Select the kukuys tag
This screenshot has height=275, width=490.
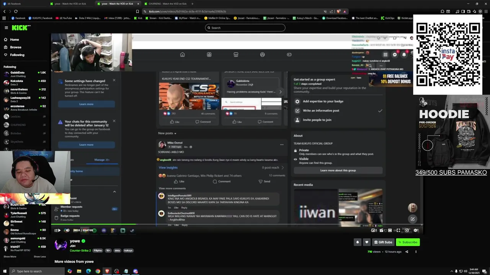tap(128, 251)
